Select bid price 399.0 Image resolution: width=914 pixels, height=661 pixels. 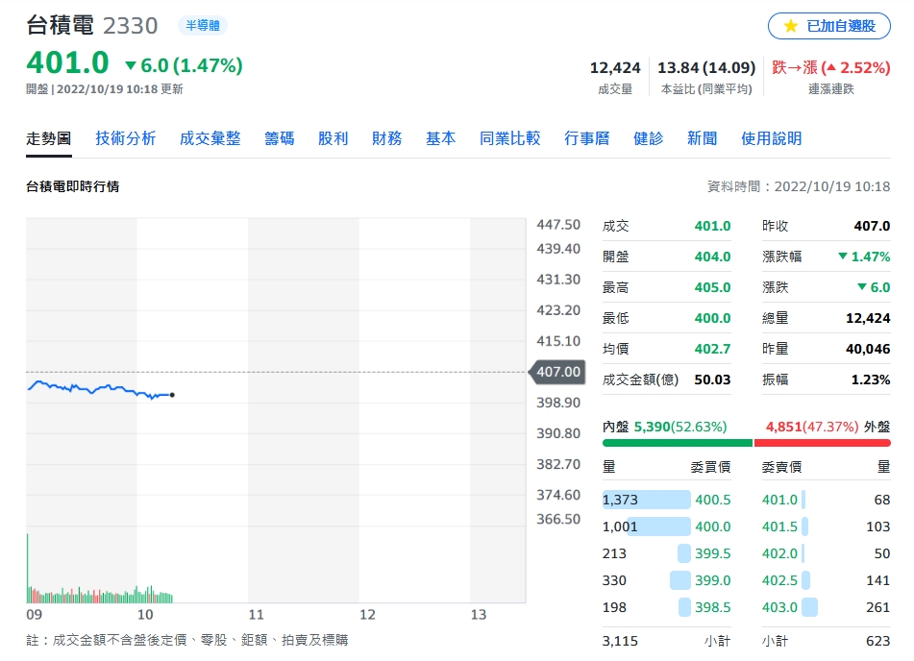coord(712,580)
